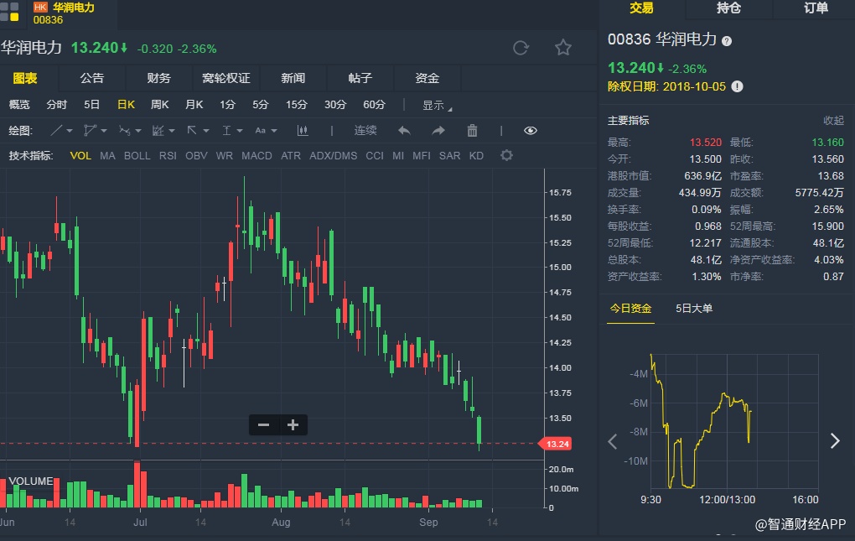Go to next fund chart with right arrow
The image size is (855, 541).
[x=834, y=441]
